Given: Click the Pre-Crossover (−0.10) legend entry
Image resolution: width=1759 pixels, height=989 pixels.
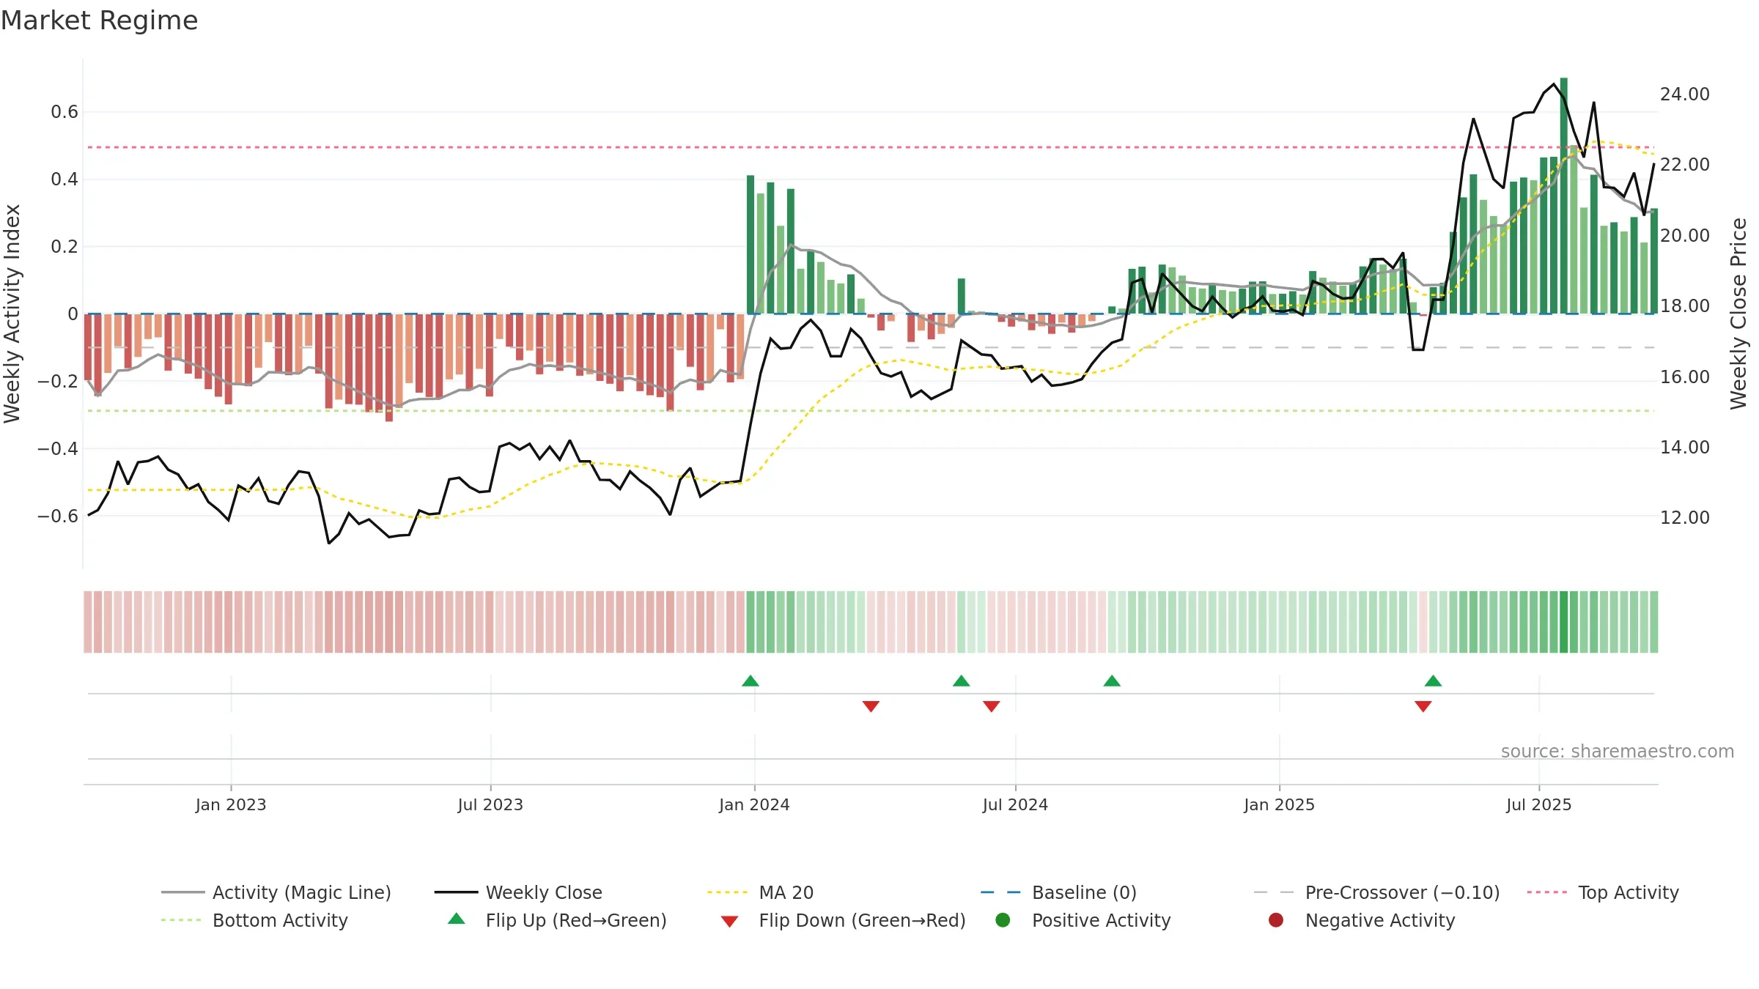Looking at the screenshot, I should coord(1376,892).
